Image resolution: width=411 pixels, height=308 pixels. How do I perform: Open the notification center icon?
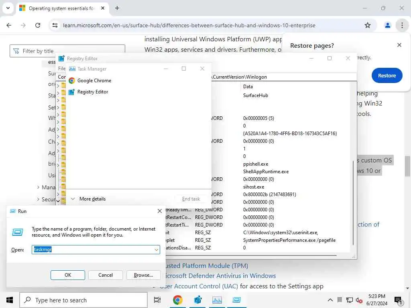coord(398,300)
